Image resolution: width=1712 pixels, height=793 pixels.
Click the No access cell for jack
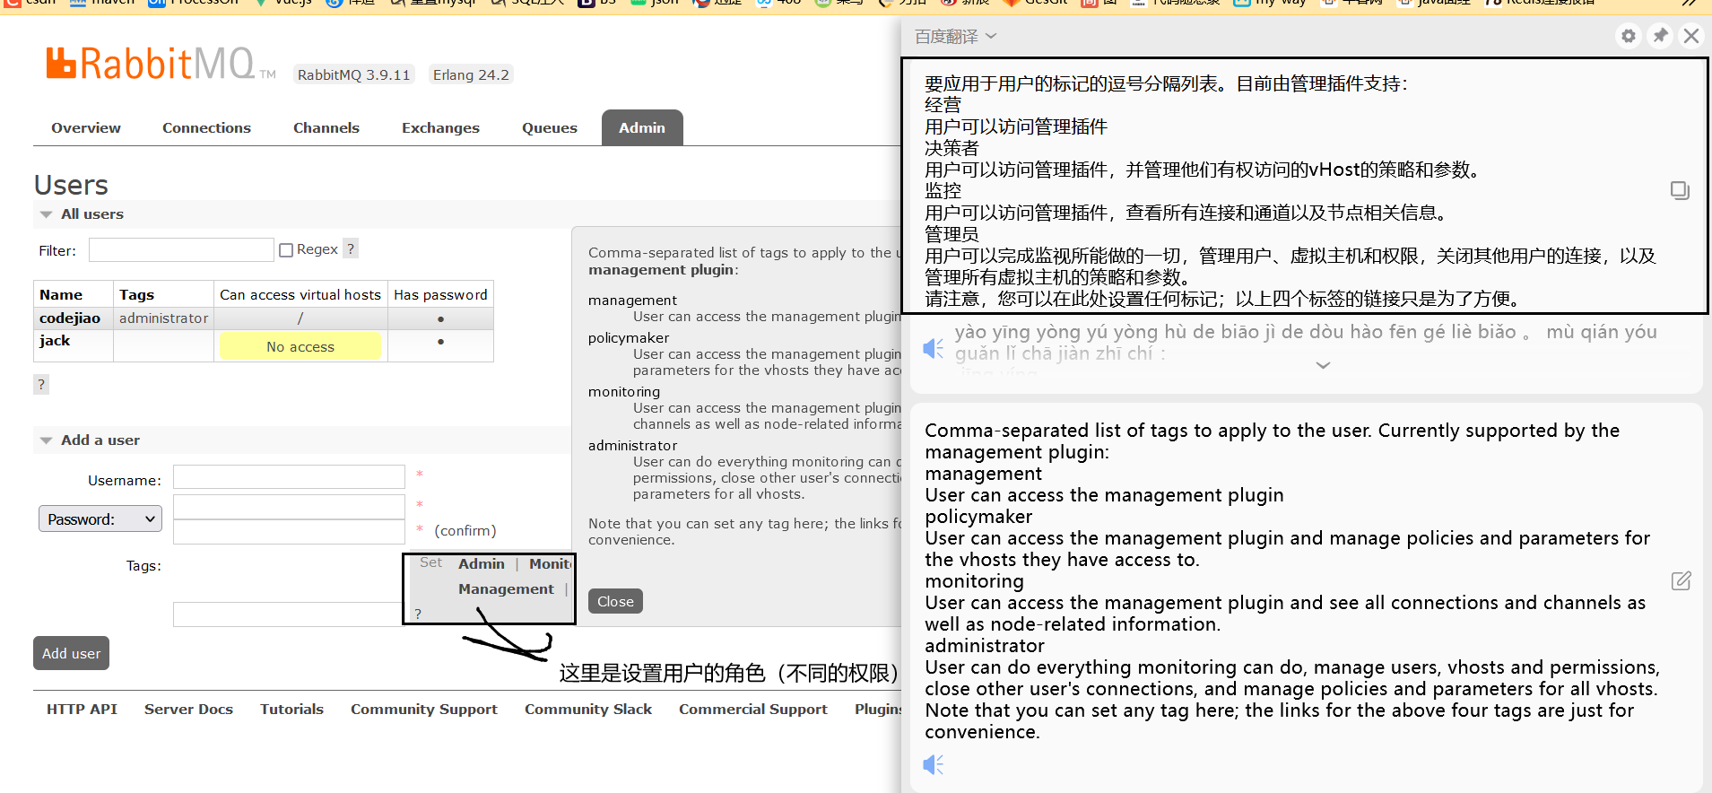300,346
